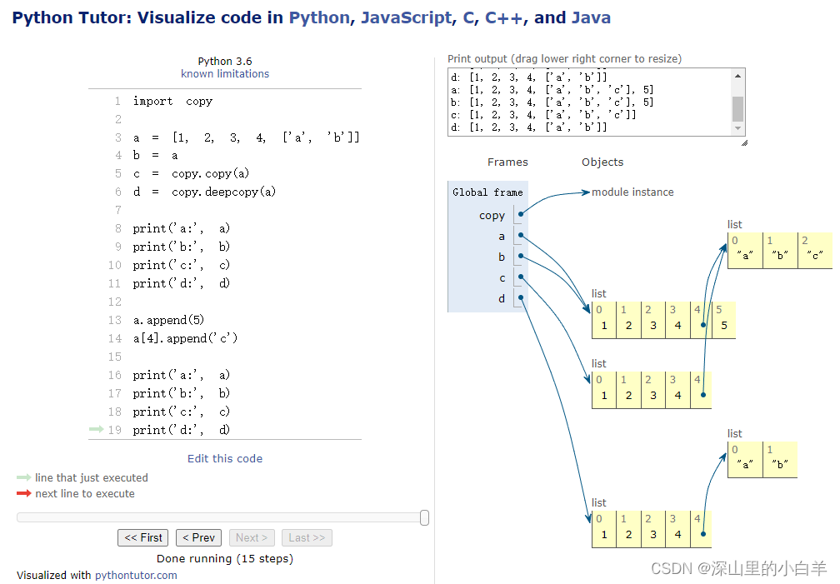Click the output box resize corner handle

(x=743, y=142)
